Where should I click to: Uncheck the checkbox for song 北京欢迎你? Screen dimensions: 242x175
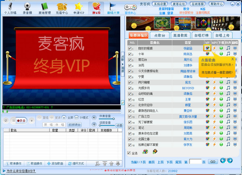[x=130, y=105]
